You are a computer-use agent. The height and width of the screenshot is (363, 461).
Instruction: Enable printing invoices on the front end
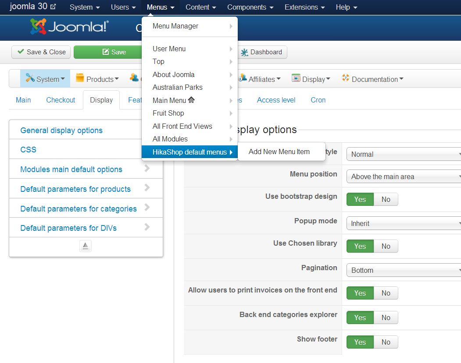click(x=360, y=293)
